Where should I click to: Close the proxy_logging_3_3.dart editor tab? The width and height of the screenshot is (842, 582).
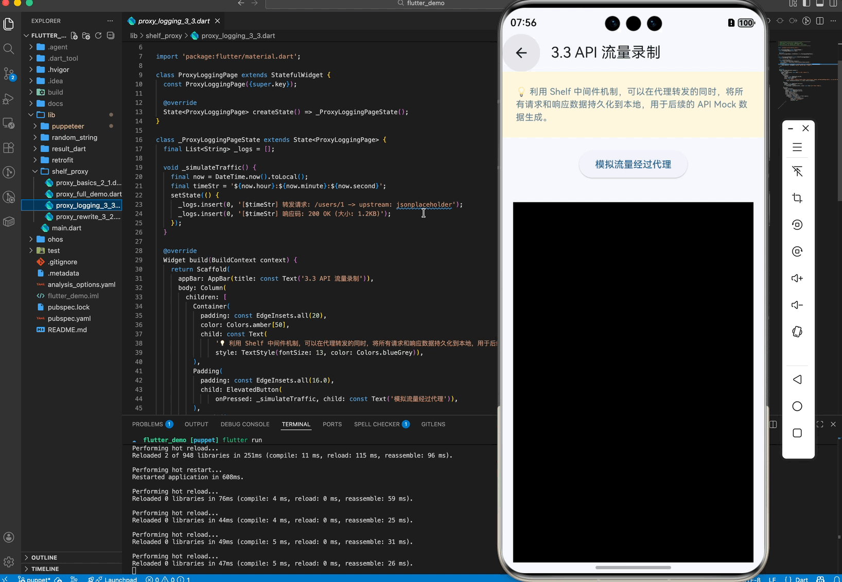(x=218, y=21)
